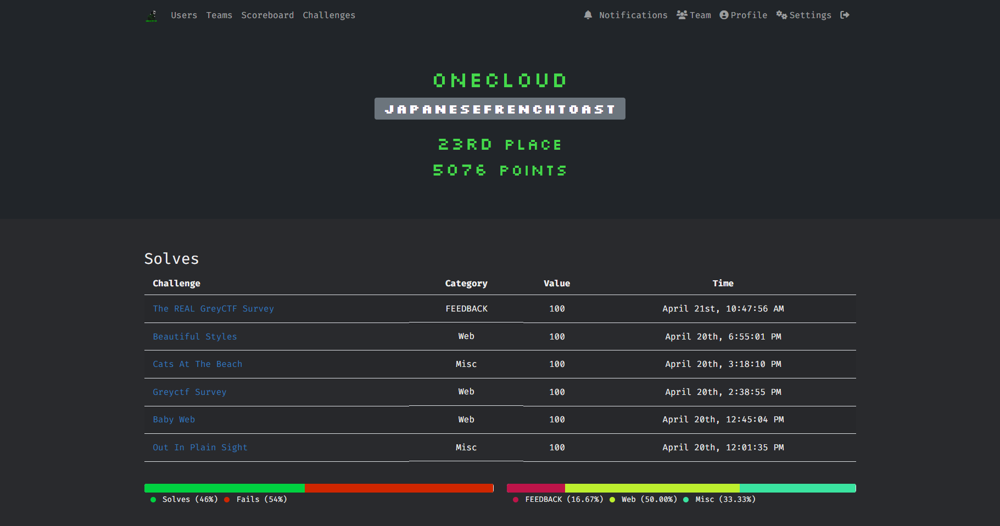Click the Misc category in Cats At The Beach row
1000x526 pixels.
466,364
